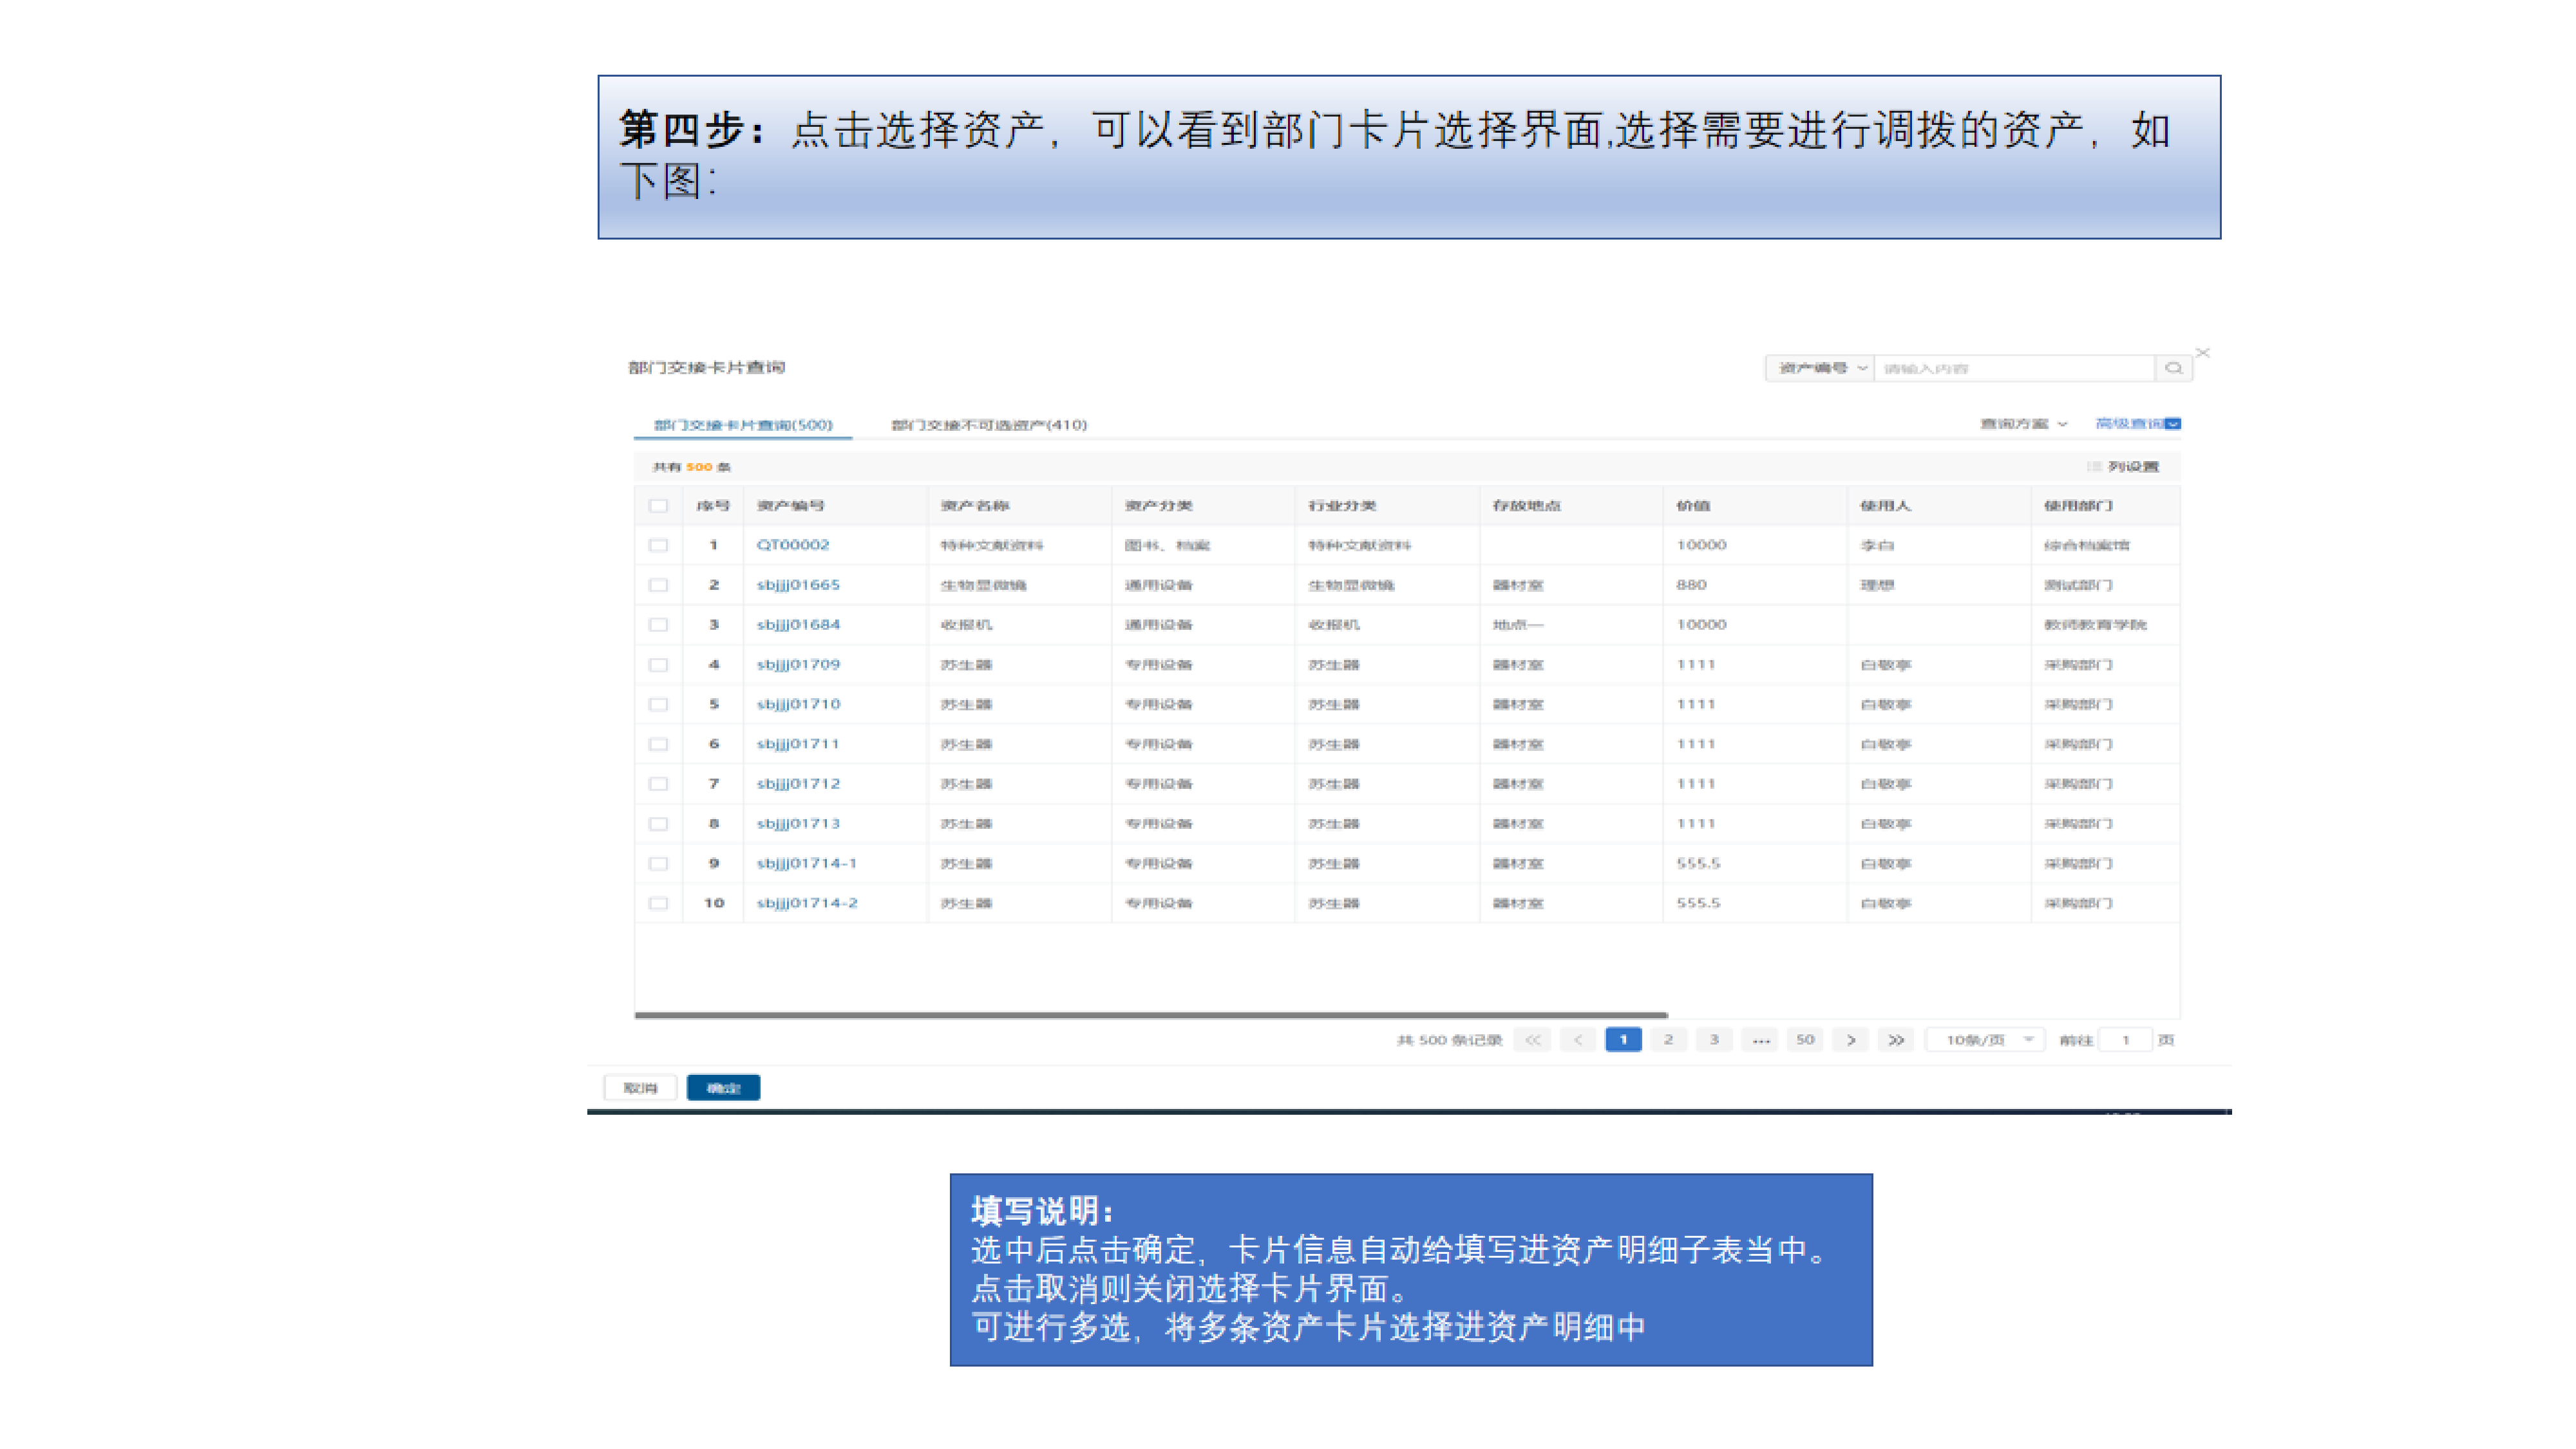2576x1449 pixels.
Task: Select checkbox for row sbjjj01709
Action: point(658,664)
